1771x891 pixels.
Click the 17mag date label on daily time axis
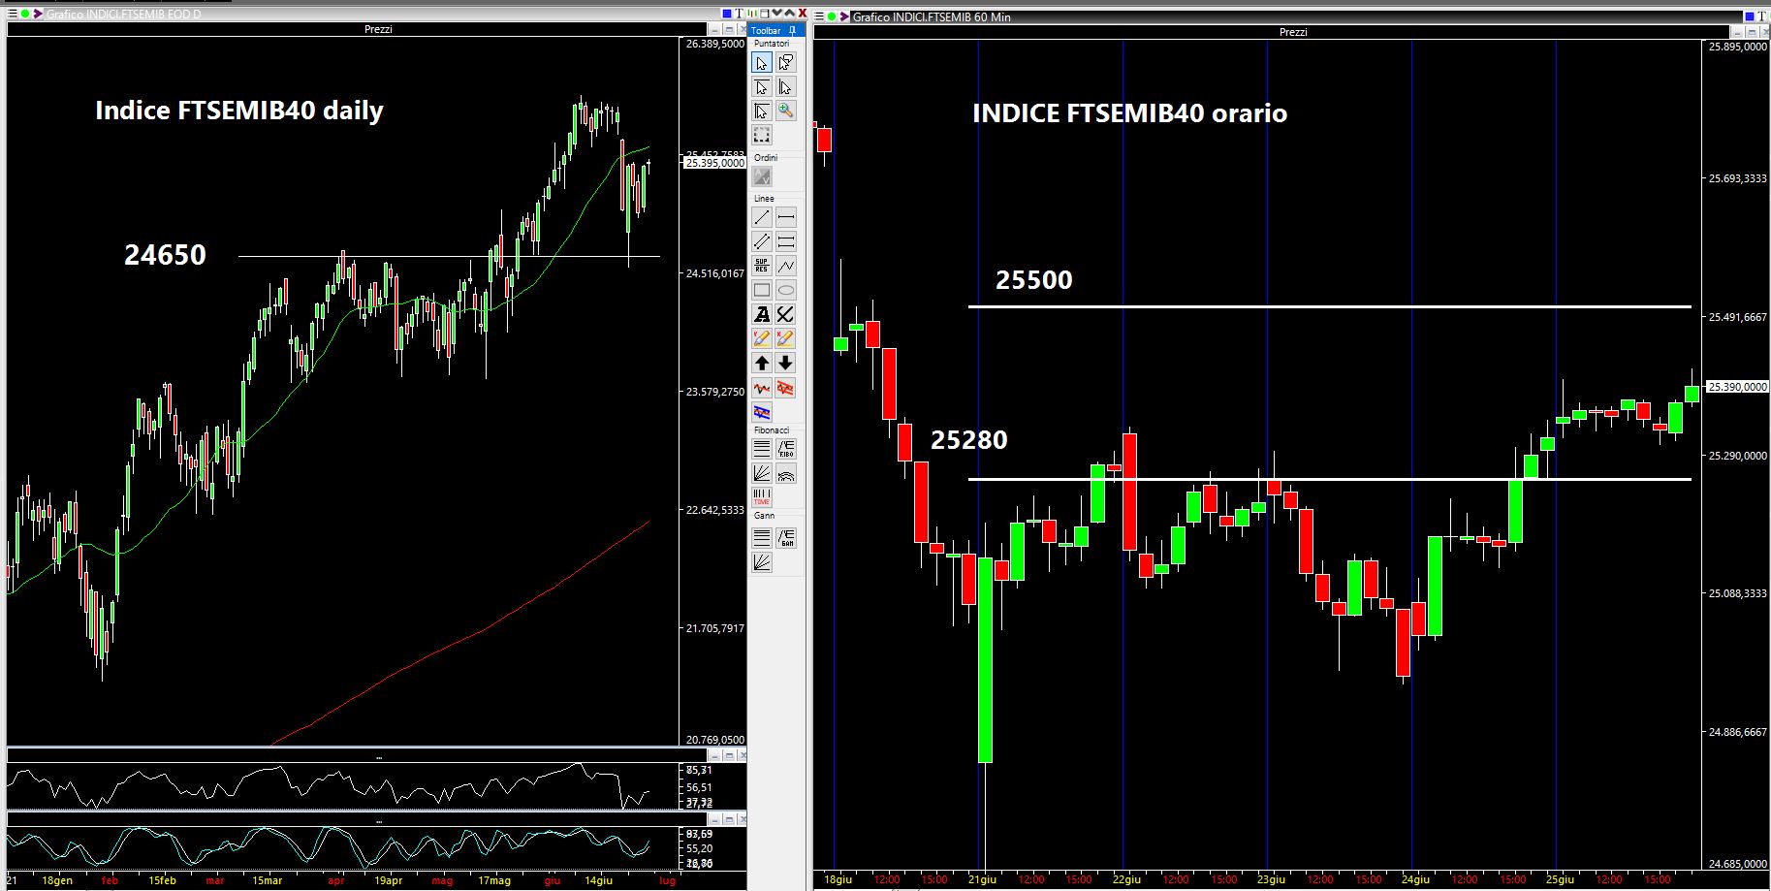[x=494, y=880]
